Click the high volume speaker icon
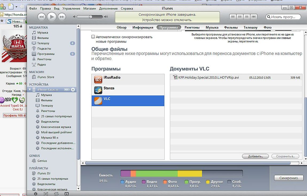307x196 pixels. (x=106, y=17)
